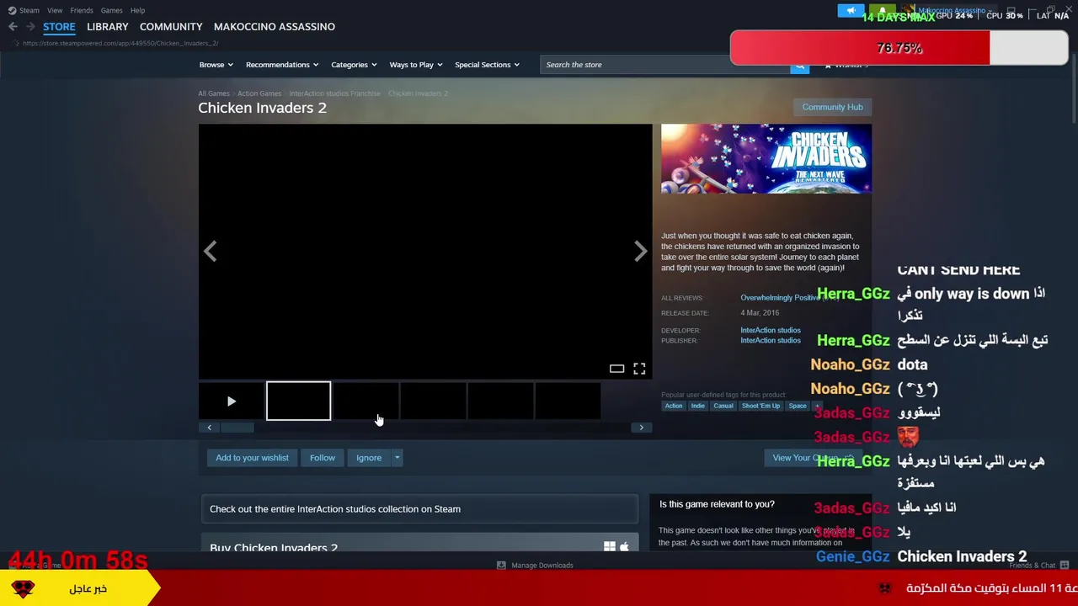Select the highlighted second media thumbnail

tap(299, 401)
